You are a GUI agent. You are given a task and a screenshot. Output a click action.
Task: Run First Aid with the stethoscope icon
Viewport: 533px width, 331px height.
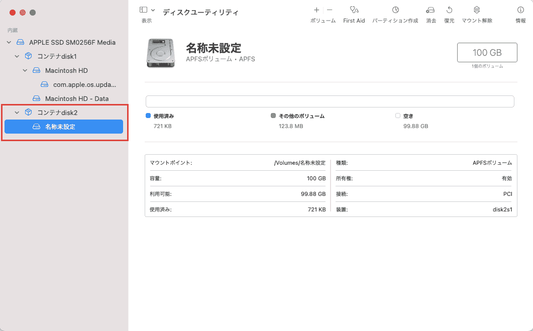click(x=354, y=10)
